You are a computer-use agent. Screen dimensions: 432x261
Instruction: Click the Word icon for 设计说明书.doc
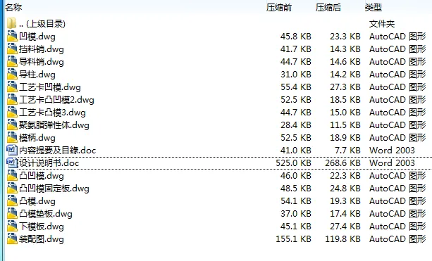click(11, 163)
